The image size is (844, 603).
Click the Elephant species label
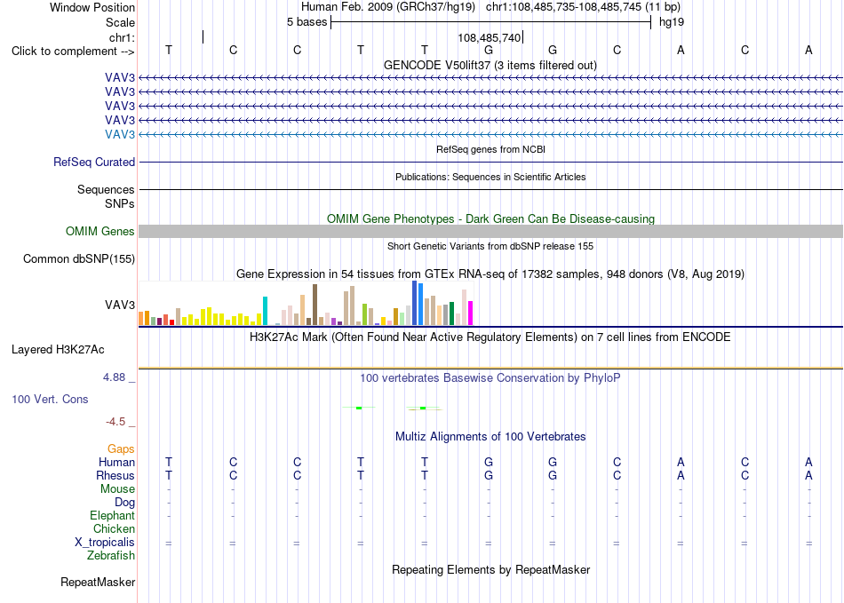[x=113, y=515]
